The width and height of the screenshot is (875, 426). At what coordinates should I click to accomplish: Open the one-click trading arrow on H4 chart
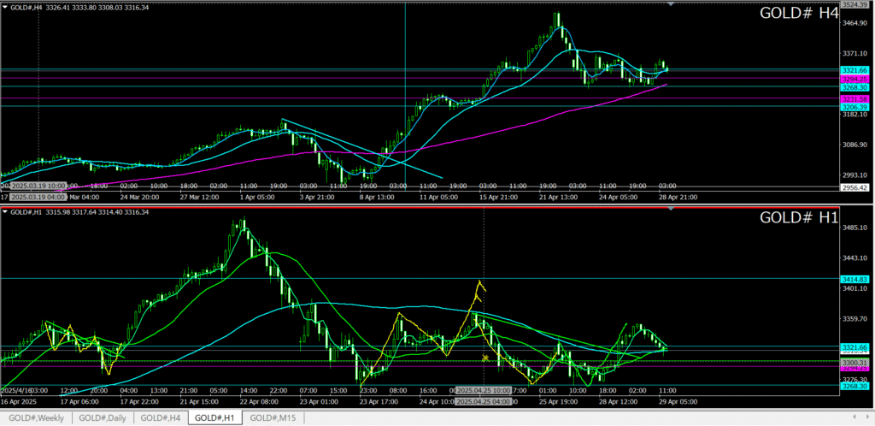[x=4, y=7]
